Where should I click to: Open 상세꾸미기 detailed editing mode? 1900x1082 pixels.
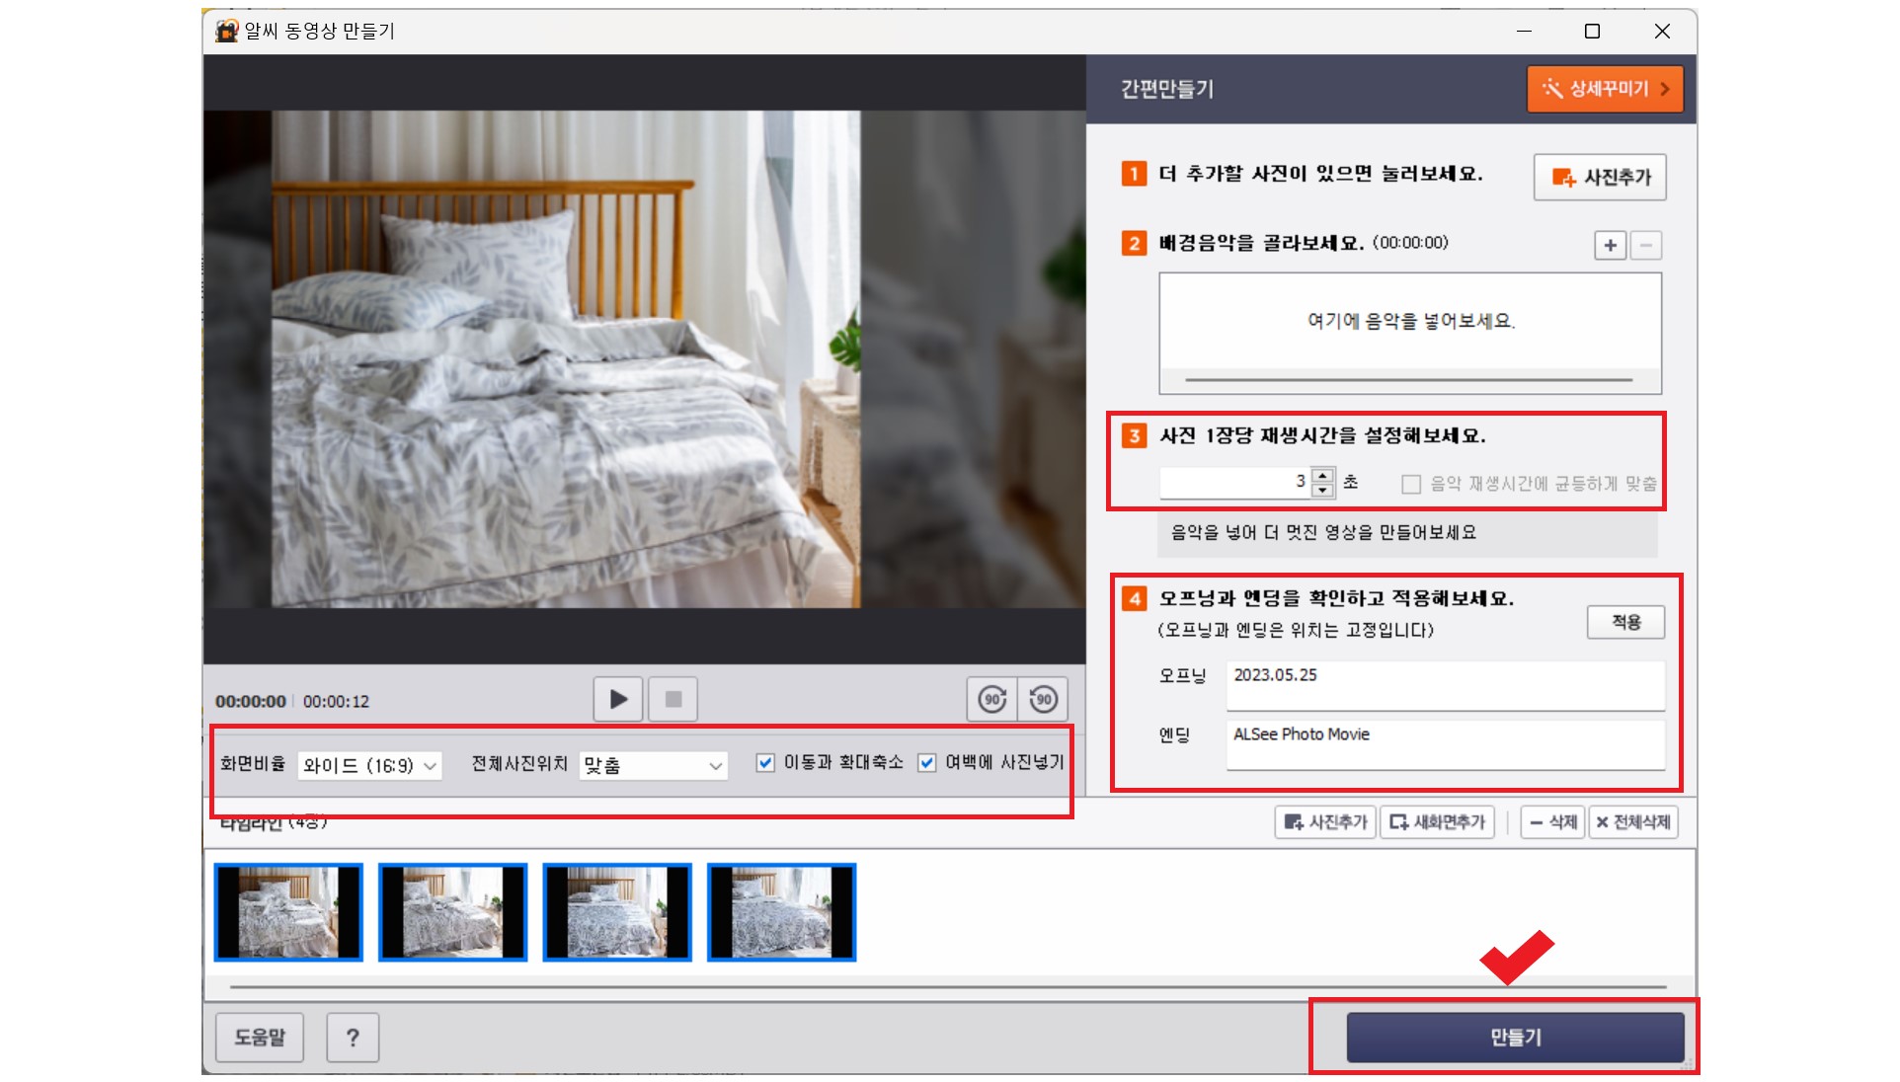tap(1605, 89)
